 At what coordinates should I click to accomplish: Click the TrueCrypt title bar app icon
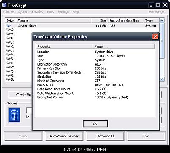coord(4,5)
